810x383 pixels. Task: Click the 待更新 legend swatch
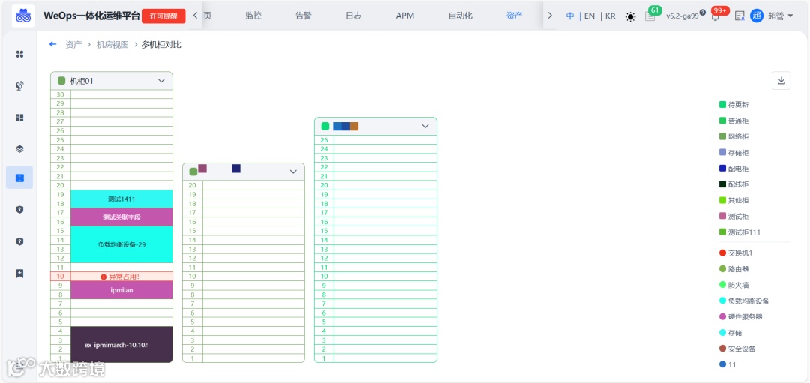pos(722,105)
